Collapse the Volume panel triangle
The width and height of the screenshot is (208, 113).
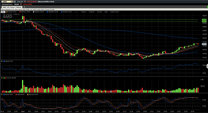coord(2,78)
